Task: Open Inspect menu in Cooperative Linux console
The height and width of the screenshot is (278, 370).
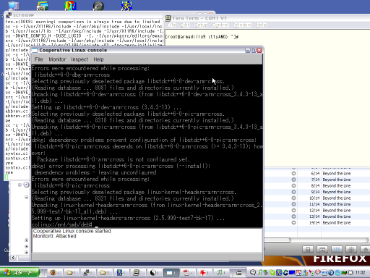Action: click(x=79, y=59)
